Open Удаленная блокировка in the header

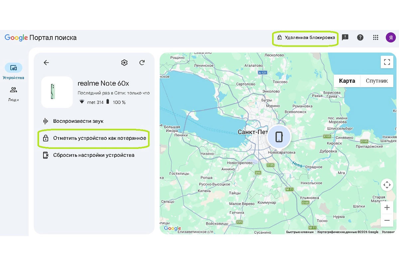click(x=306, y=38)
